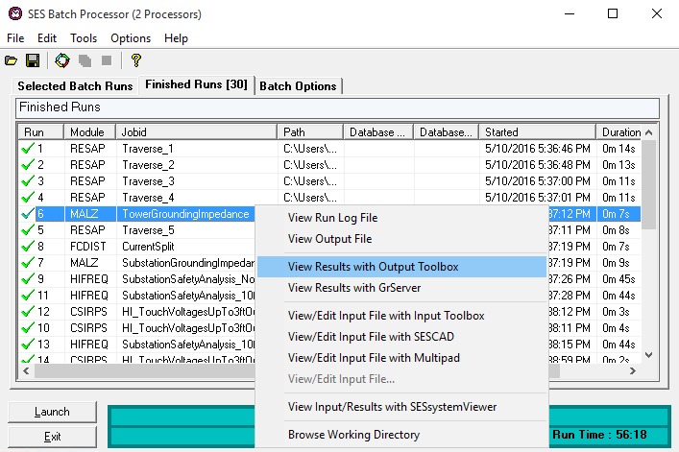Click the SES application icon in title bar

(x=15, y=13)
